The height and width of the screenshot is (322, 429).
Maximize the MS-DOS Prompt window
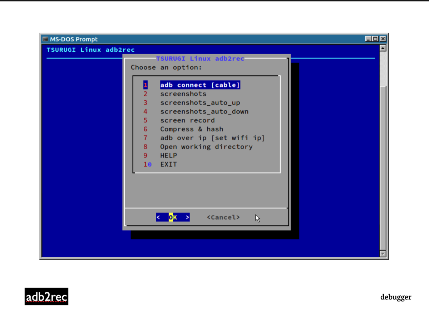click(x=375, y=39)
